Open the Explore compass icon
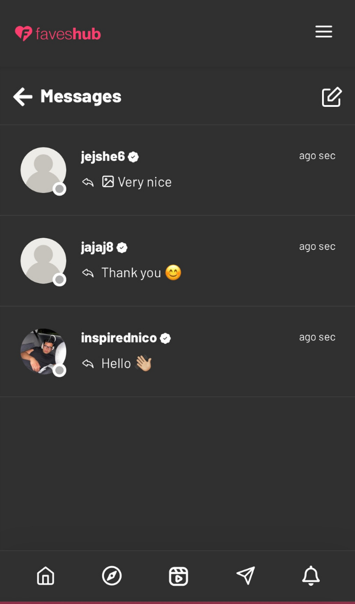Image resolution: width=355 pixels, height=604 pixels. pos(112,576)
